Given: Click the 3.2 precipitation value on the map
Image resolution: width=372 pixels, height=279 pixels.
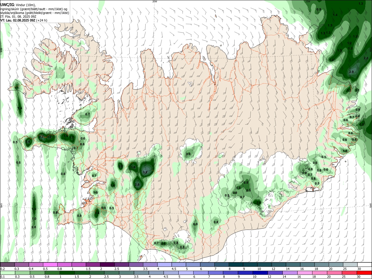Looking at the screenshot, I should click(x=145, y=172).
